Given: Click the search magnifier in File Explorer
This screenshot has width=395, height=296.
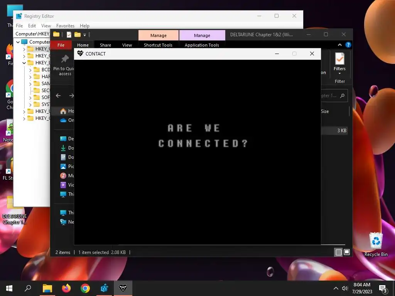Looking at the screenshot, I should coord(343,96).
